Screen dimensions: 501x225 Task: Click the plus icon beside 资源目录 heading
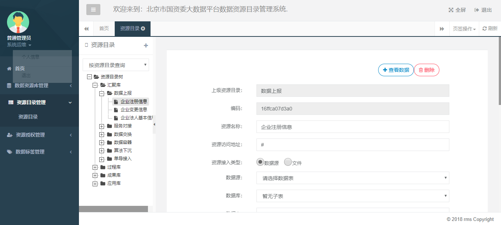146,45
